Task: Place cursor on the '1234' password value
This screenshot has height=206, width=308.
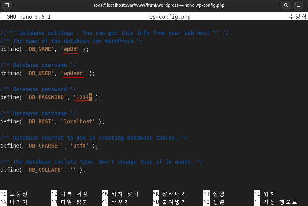Action: [x=83, y=97]
